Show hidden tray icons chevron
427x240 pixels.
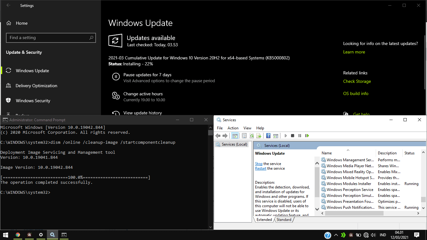coord(336,235)
